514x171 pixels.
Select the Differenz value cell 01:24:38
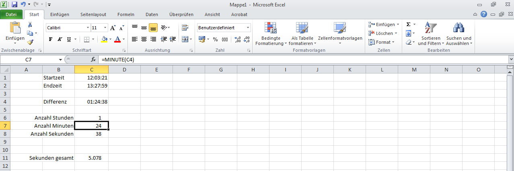point(91,102)
